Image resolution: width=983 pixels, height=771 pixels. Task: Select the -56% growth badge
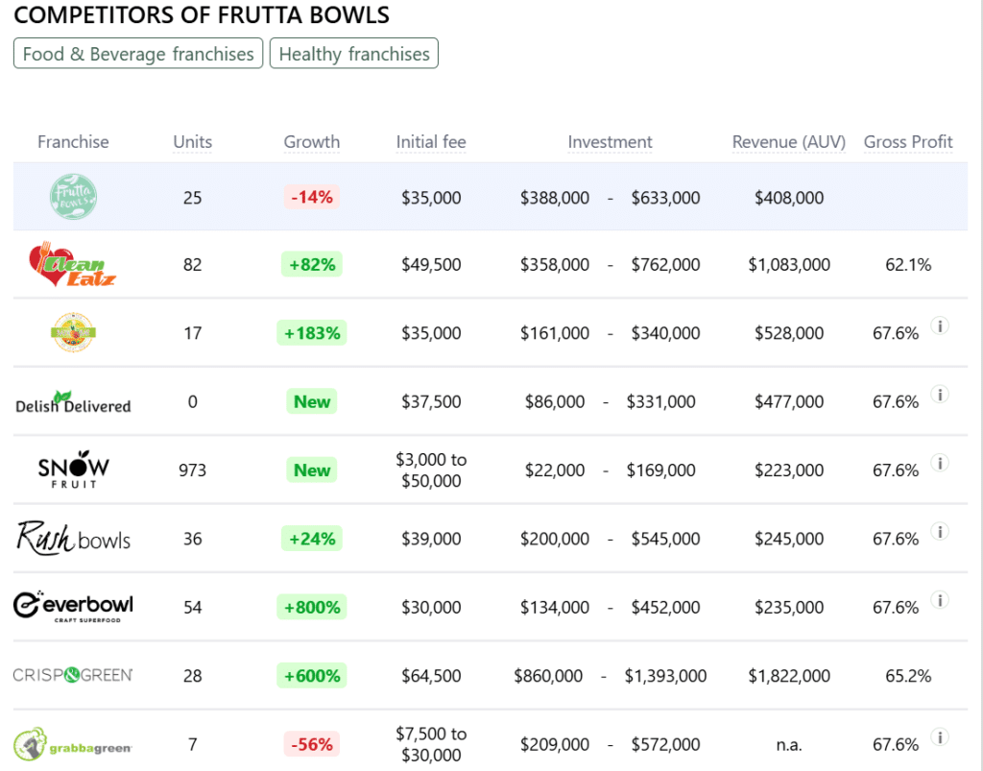coord(312,744)
